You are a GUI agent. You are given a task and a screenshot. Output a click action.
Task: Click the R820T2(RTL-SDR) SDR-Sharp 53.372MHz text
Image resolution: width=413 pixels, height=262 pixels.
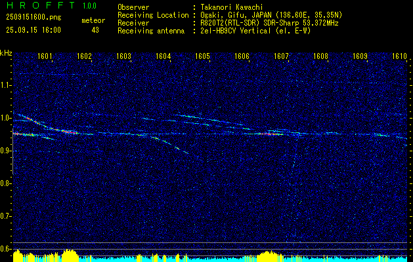(x=269, y=23)
